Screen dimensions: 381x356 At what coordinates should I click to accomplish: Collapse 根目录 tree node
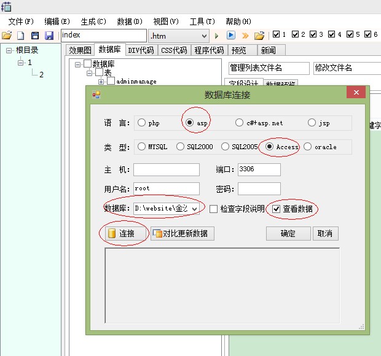(9, 50)
